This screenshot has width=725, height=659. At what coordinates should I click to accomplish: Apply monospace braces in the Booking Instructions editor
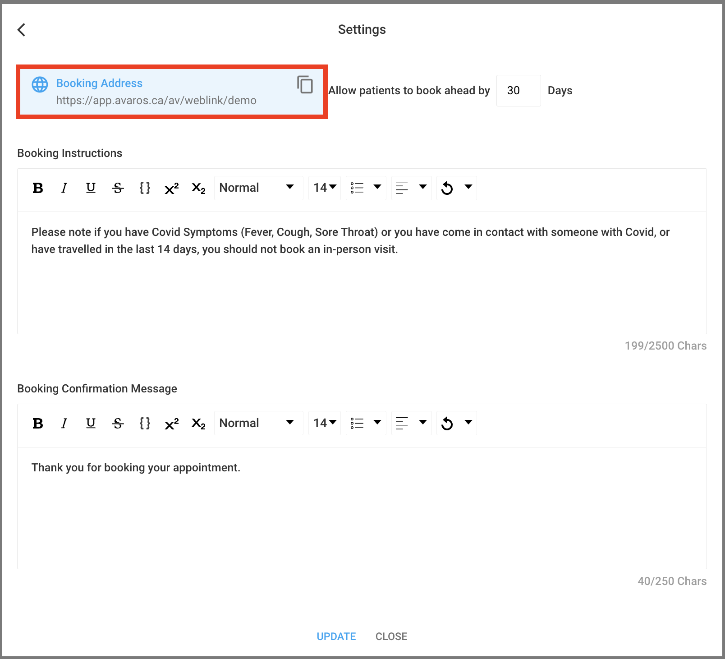tap(145, 188)
